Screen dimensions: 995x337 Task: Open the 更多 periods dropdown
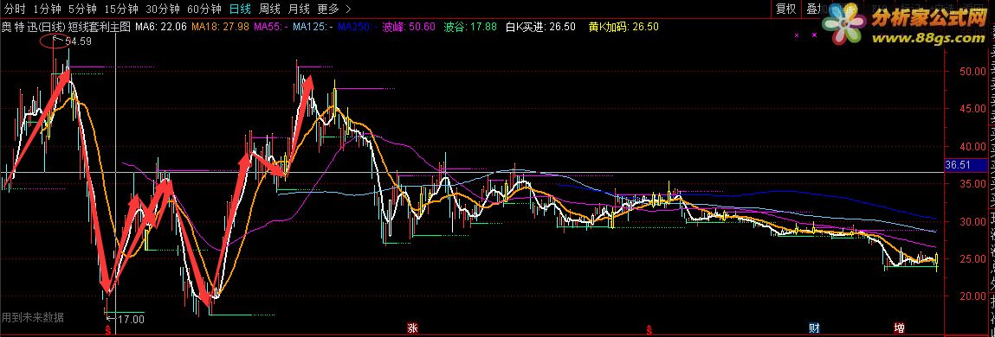328,9
